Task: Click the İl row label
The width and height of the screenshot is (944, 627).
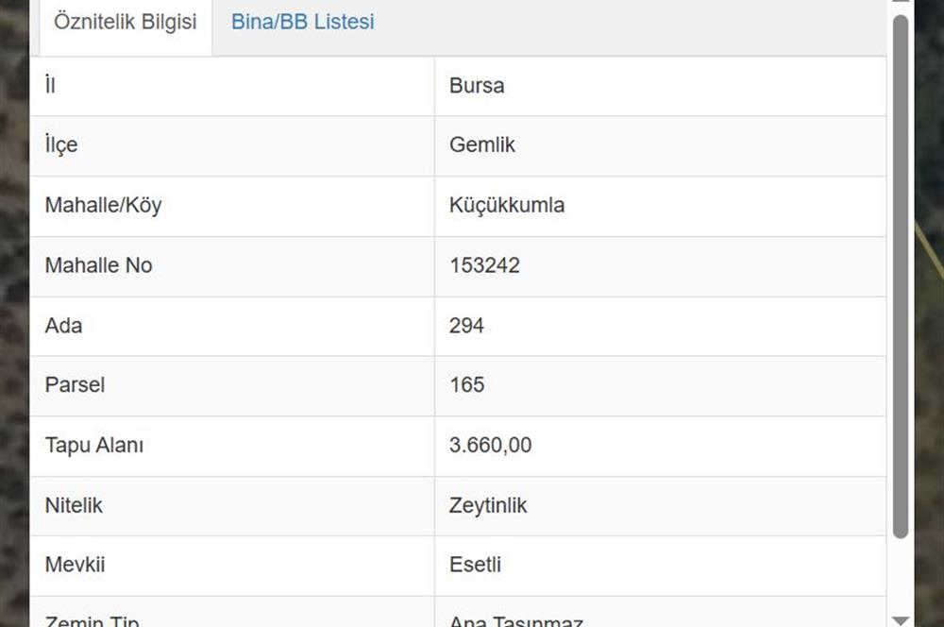Action: [50, 86]
